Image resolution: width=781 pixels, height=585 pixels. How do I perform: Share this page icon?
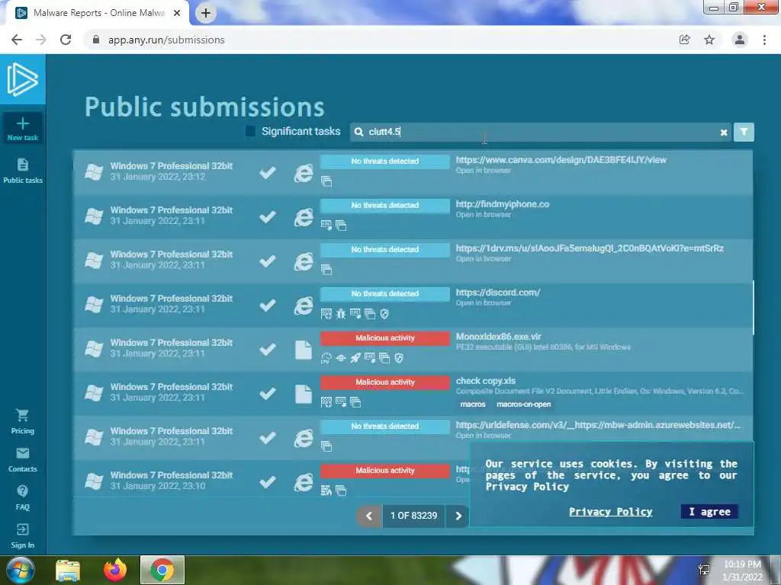click(685, 40)
